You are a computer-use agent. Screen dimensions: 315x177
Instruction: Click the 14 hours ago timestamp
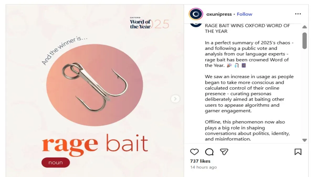point(204,167)
